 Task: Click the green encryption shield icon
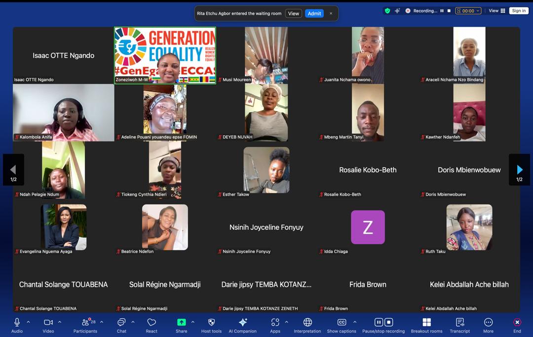[387, 10]
